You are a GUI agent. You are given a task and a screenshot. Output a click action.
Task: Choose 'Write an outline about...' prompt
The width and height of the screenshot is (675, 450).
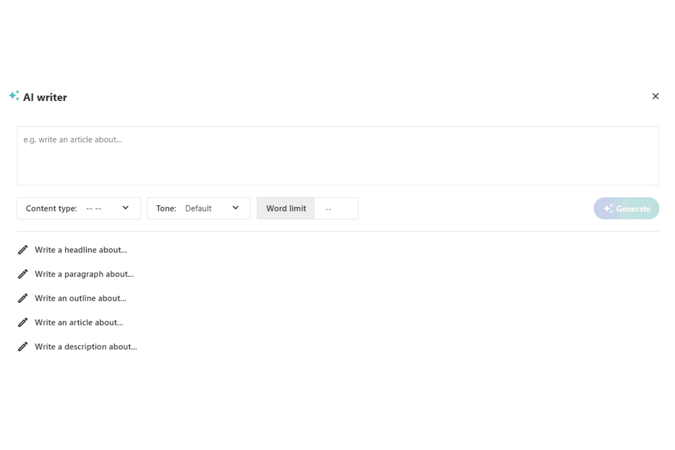[x=81, y=298]
